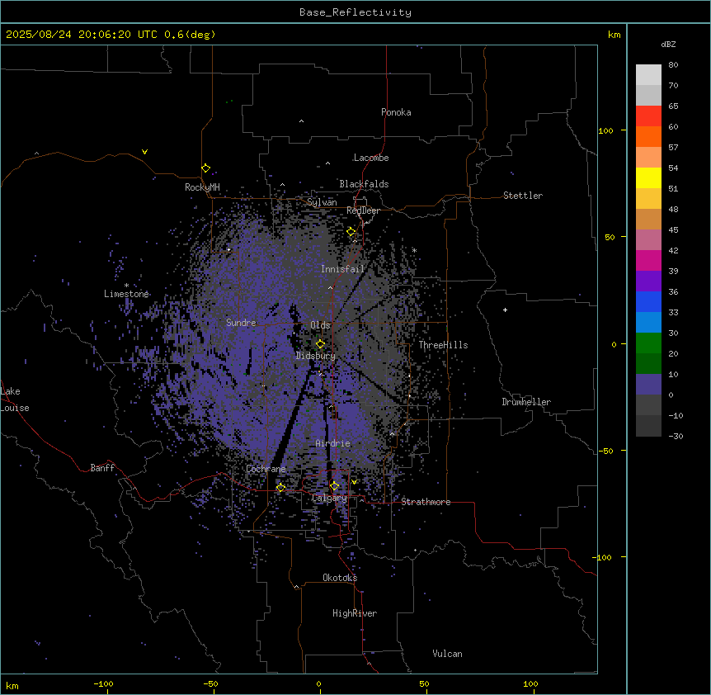Click the Olds town label
The height and width of the screenshot is (695, 711).
[x=320, y=325]
